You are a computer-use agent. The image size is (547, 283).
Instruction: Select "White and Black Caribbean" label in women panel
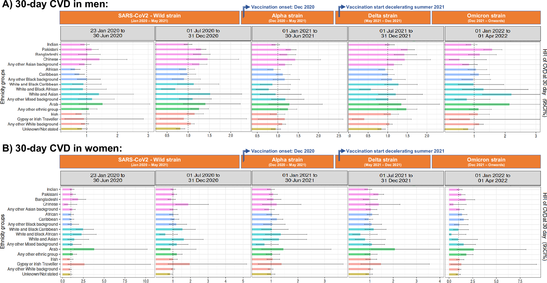click(x=33, y=229)
